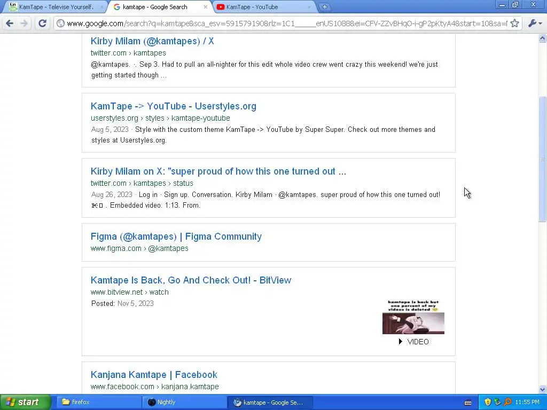Open Kirby Milam on X super proud result
Image resolution: width=547 pixels, height=410 pixels.
point(218,171)
